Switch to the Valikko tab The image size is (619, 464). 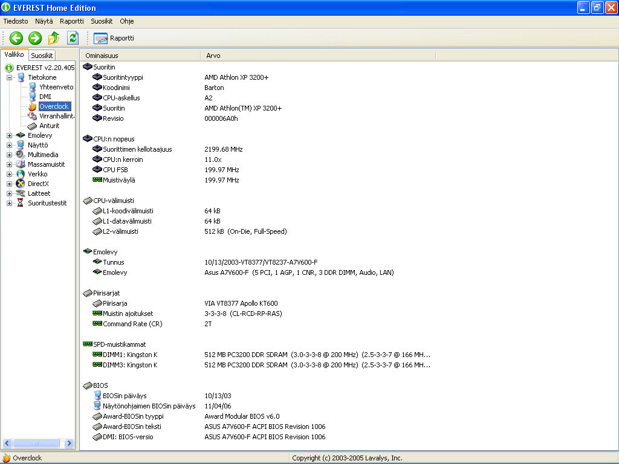[15, 55]
